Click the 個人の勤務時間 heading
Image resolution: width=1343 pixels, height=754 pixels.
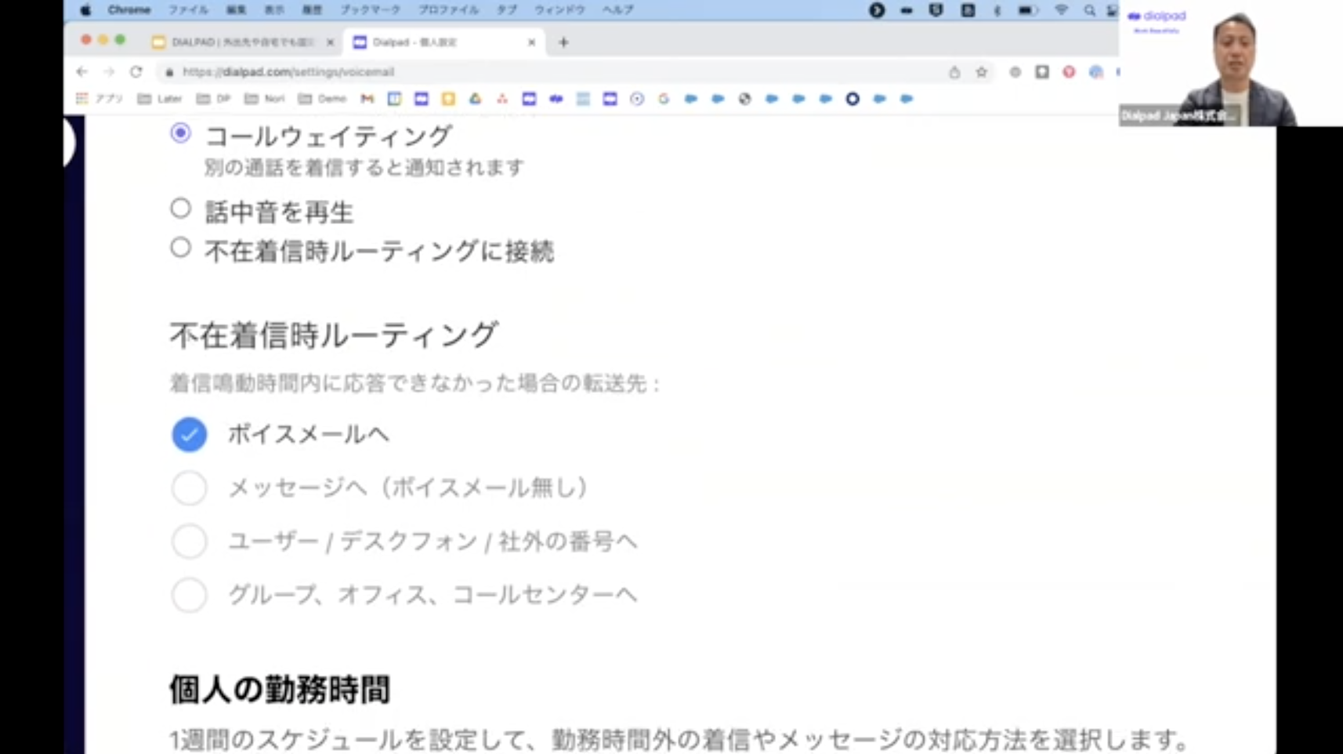pyautogui.click(x=280, y=690)
